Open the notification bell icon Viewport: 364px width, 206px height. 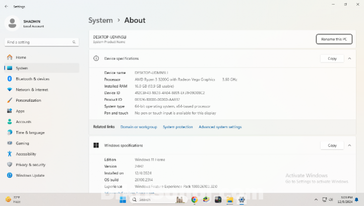[356, 200]
